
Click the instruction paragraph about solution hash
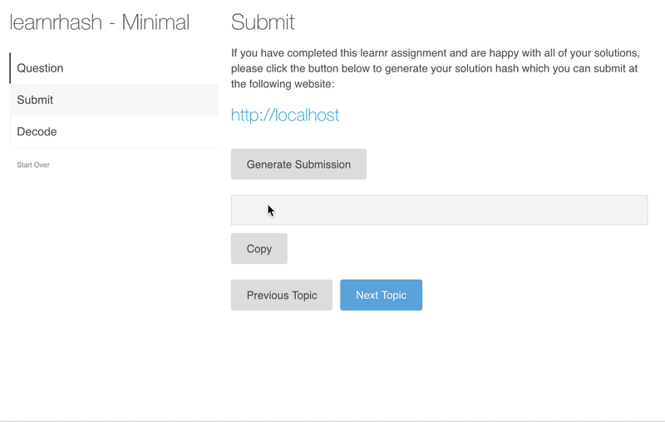[x=436, y=69]
